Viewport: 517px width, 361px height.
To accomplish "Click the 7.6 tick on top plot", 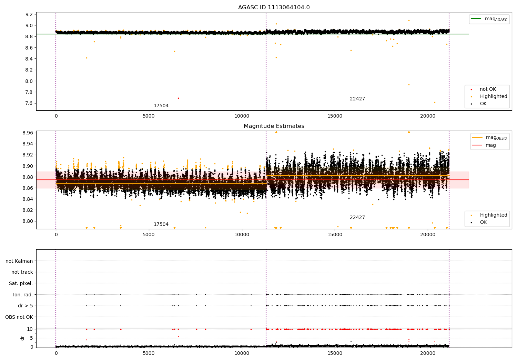I will pos(29,103).
